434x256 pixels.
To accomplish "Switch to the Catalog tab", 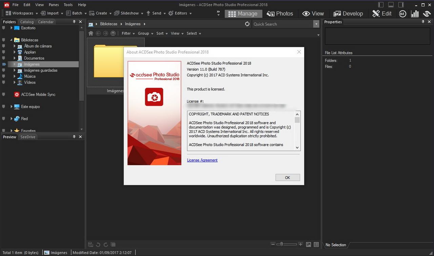I will pos(27,22).
